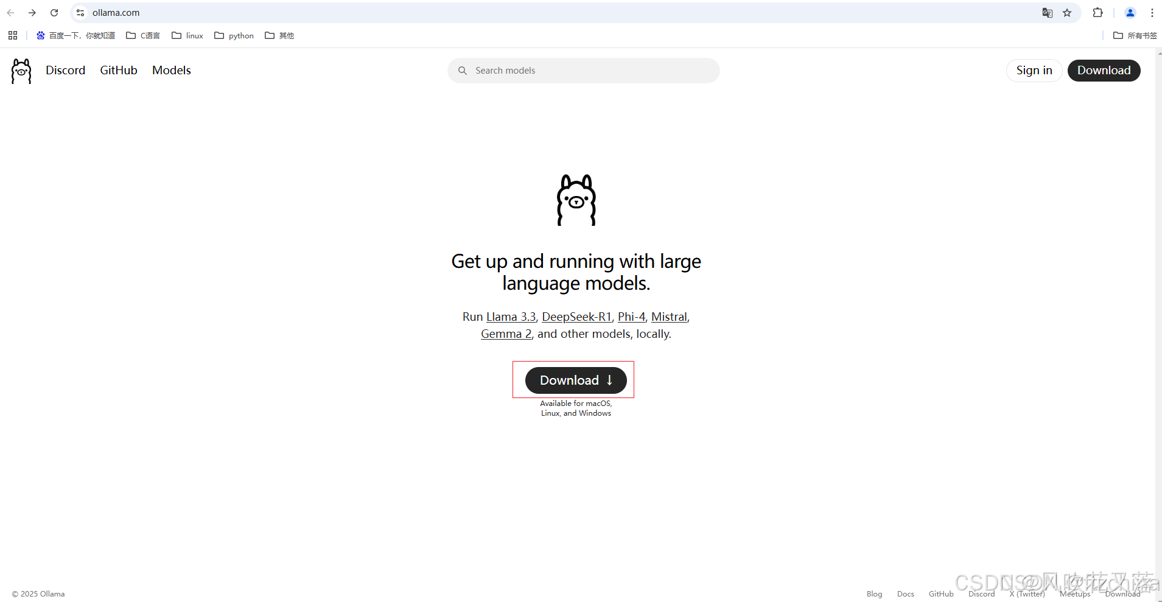Screen dimensions: 1162x602
Task: Click the Search models field
Action: (x=584, y=71)
